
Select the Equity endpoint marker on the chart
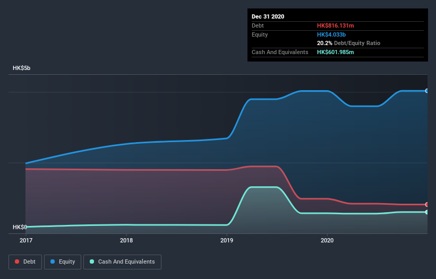[427, 91]
